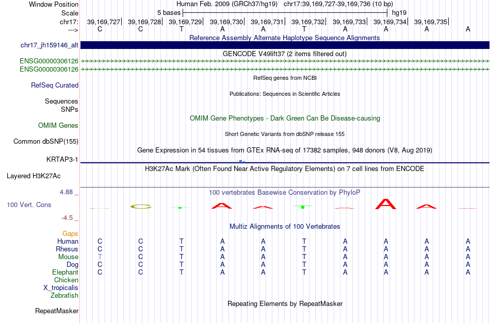Click the RepeatMasker track label
The height and width of the screenshot is (323, 490).
pos(57,311)
